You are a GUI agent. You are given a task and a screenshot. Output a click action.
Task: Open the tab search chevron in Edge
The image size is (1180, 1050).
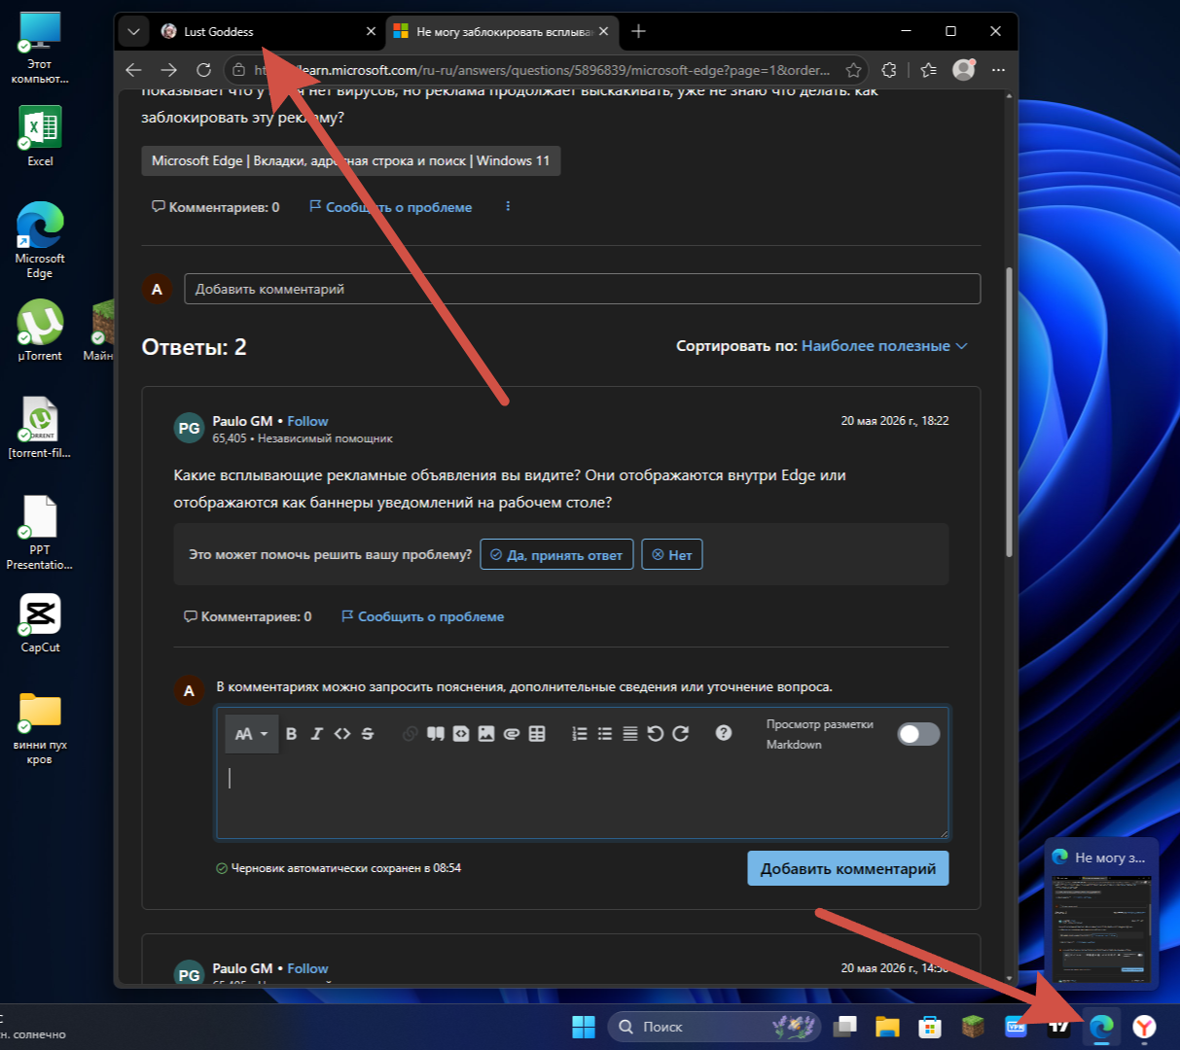134,31
